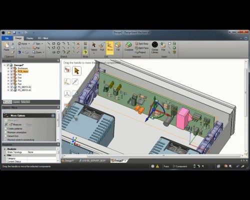The image size is (250, 200).
Task: Click the blue Move handle arrow
Action: click(147, 119)
